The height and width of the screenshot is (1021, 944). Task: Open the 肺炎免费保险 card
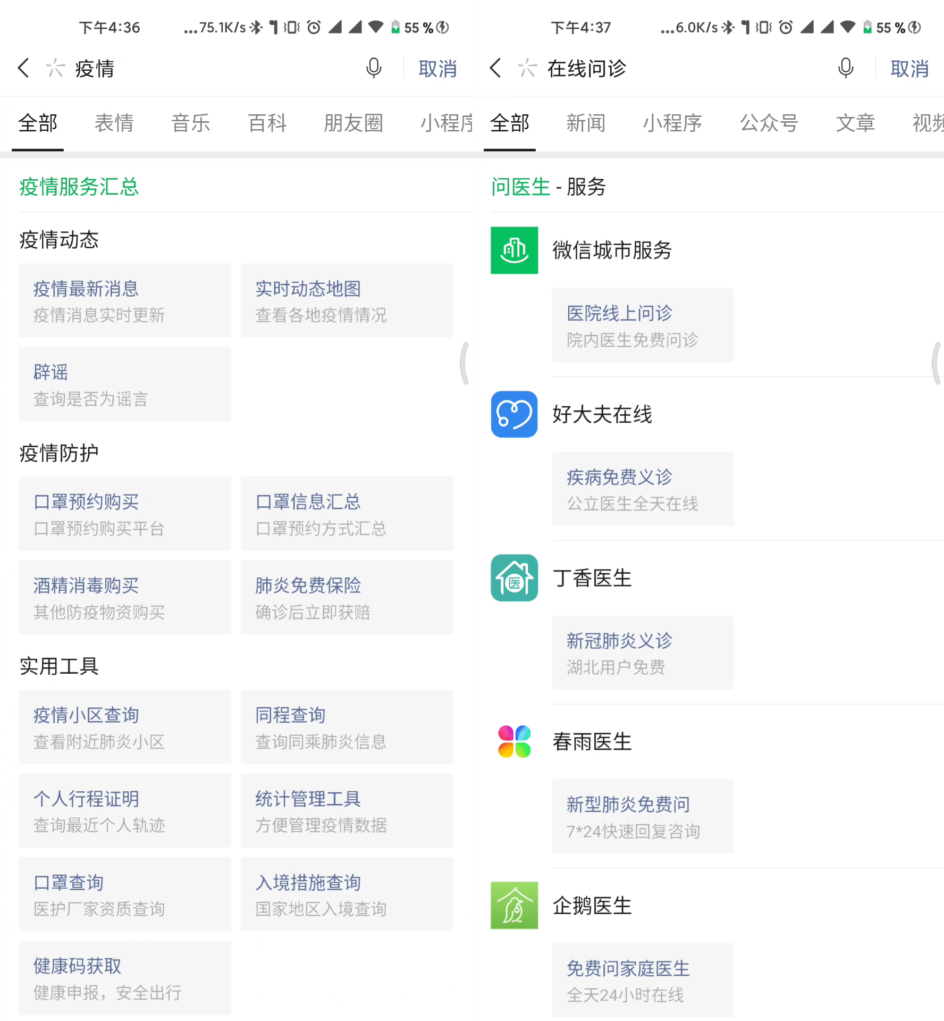point(347,597)
